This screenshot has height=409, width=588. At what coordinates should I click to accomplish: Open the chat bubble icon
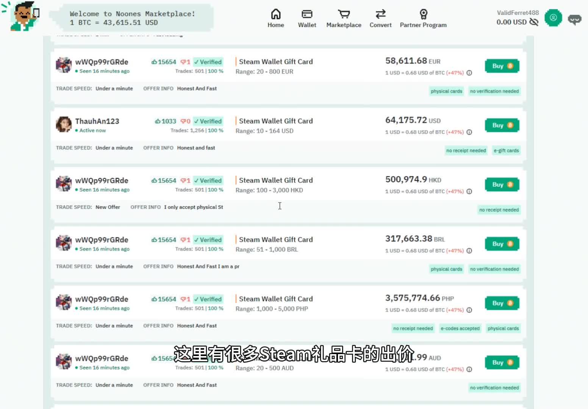tap(575, 19)
